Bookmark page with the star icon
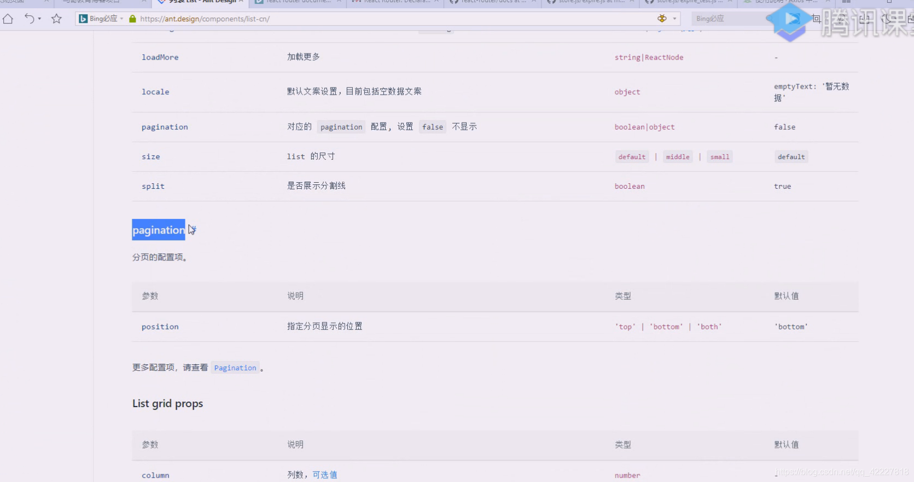Viewport: 914px width, 482px height. point(56,19)
